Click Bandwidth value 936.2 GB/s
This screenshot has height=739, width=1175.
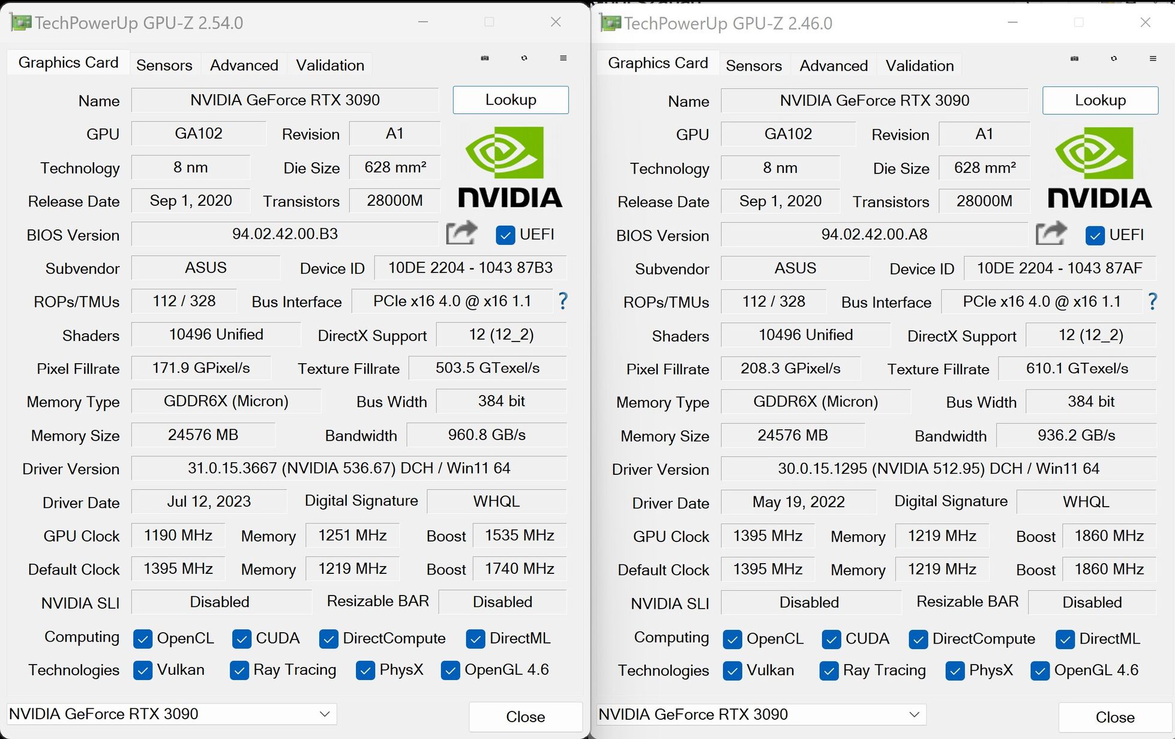(1077, 435)
